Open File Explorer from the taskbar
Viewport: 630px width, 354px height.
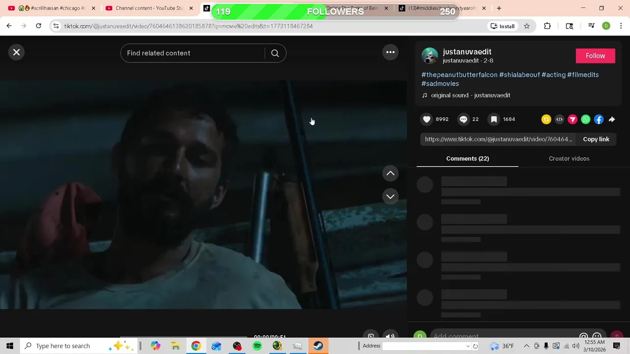(176, 346)
